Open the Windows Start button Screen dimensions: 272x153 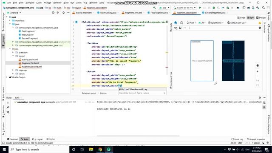pos(4,149)
